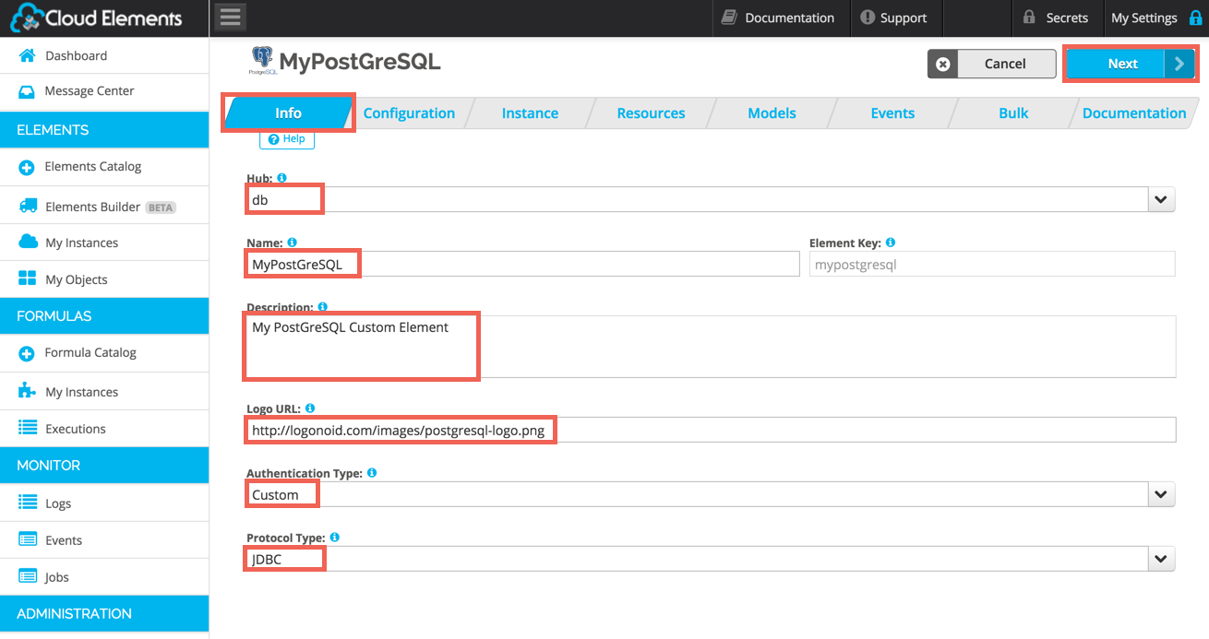The width and height of the screenshot is (1209, 639).
Task: Click the info icon beside Logo URL
Action: point(310,408)
